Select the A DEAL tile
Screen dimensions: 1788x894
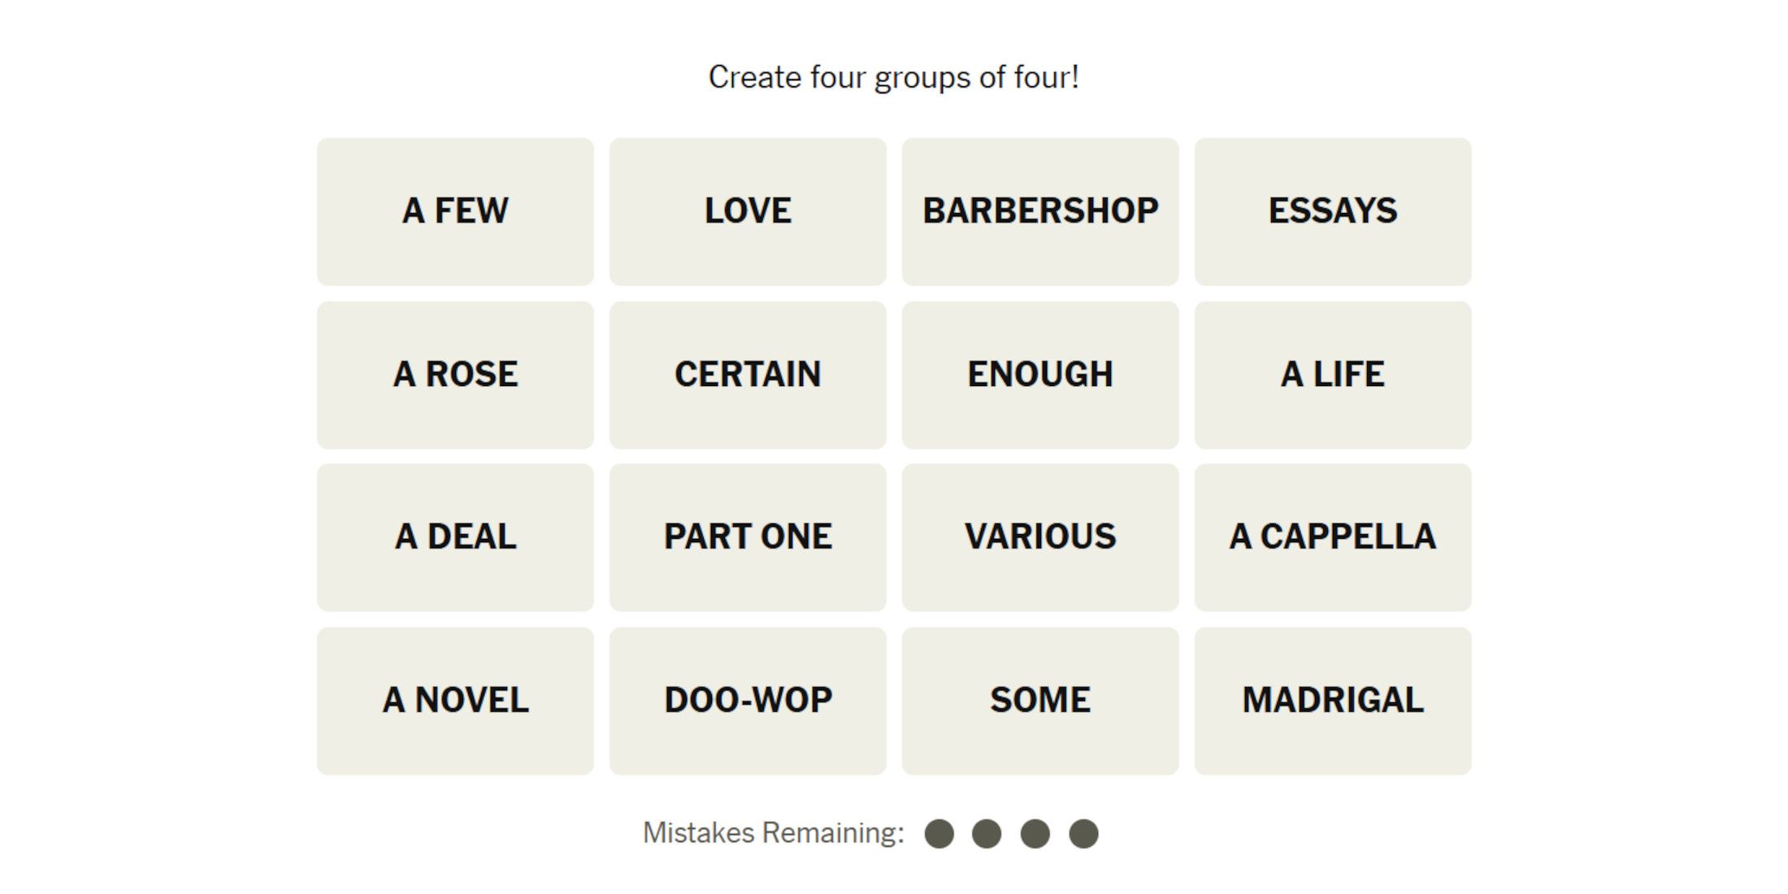coord(456,535)
